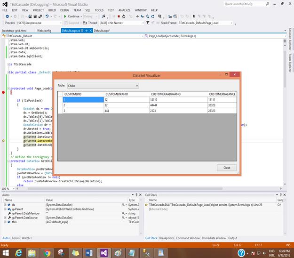Click the Visual Studio taskbar icon
The height and width of the screenshot is (258, 294).
click(103, 253)
